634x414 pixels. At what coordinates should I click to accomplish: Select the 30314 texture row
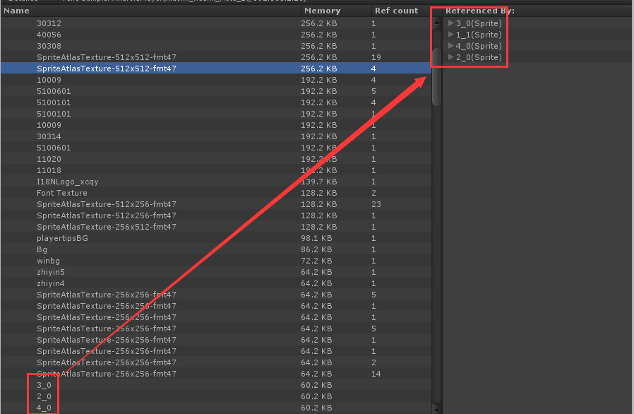216,137
